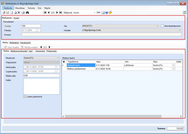
Task: Click the Uusi matka button
Action: click(x=11, y=47)
